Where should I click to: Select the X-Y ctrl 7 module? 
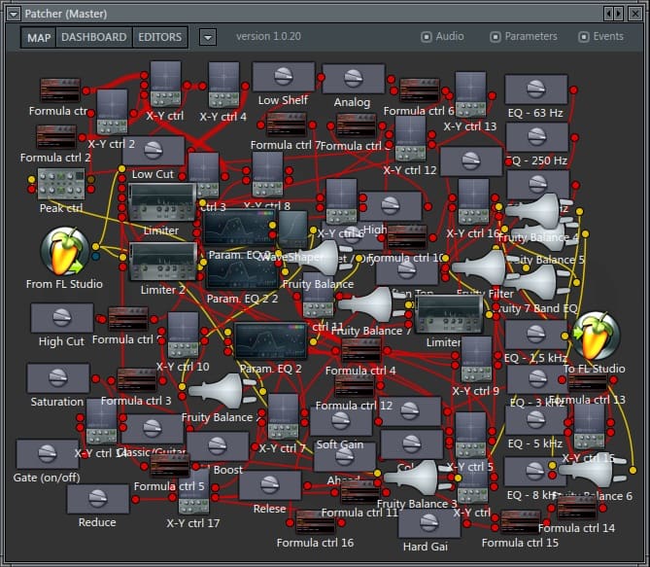click(283, 417)
